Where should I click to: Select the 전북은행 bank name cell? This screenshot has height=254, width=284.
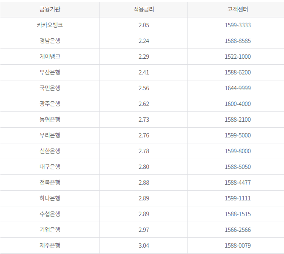pos(50,183)
